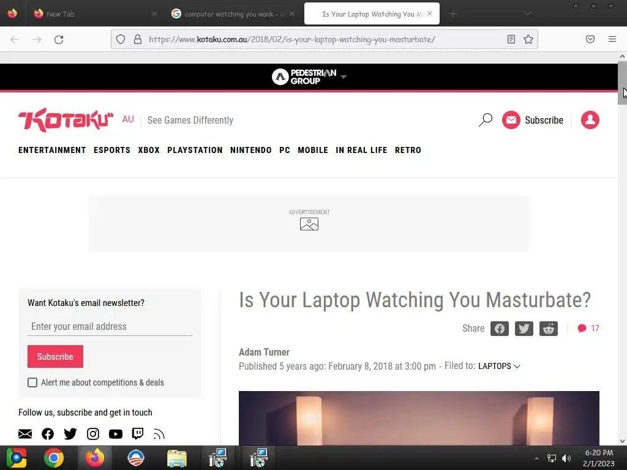
Task: Reload the current page
Action: pyautogui.click(x=59, y=40)
